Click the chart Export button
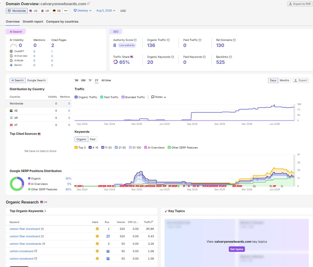 (x=301, y=80)
